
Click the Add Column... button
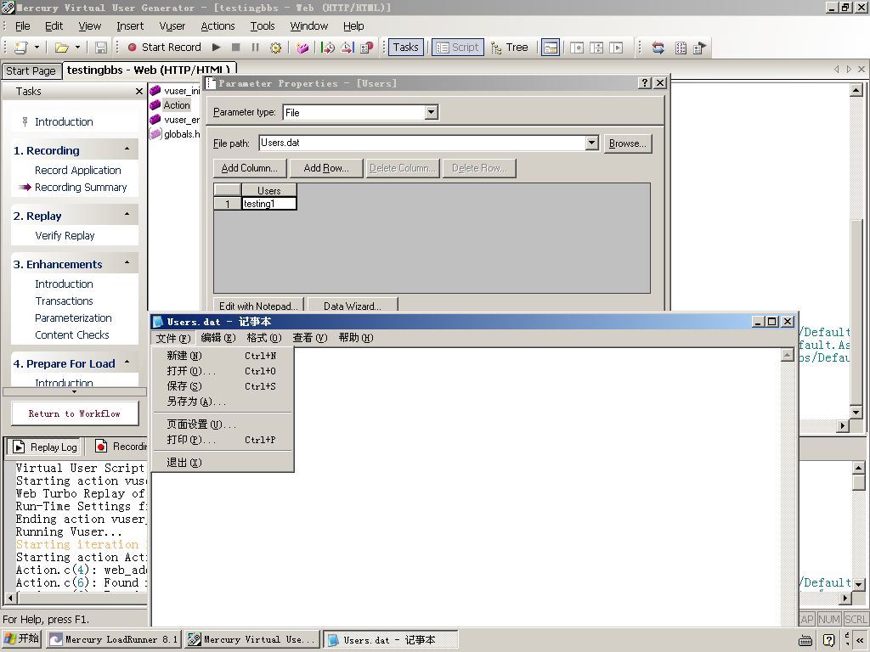click(x=249, y=168)
